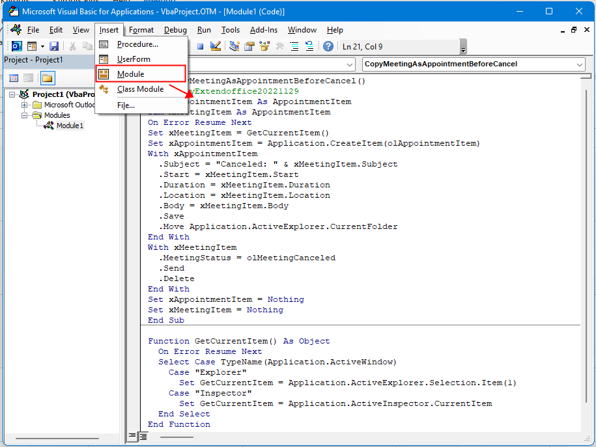Open the Tools menu
596x447 pixels.
coord(231,30)
